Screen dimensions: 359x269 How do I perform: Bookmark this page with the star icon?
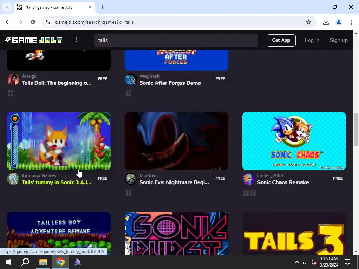tap(309, 22)
